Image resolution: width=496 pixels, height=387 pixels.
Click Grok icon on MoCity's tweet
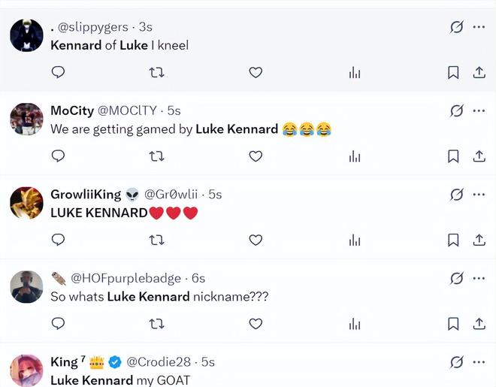pyautogui.click(x=456, y=111)
